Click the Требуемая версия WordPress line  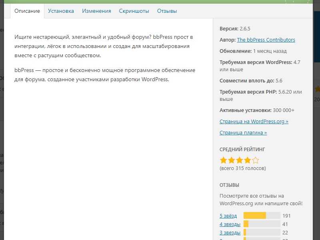(x=260, y=66)
